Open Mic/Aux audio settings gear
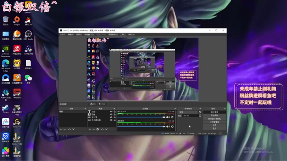This screenshot has height=161, width=287. click(x=172, y=117)
